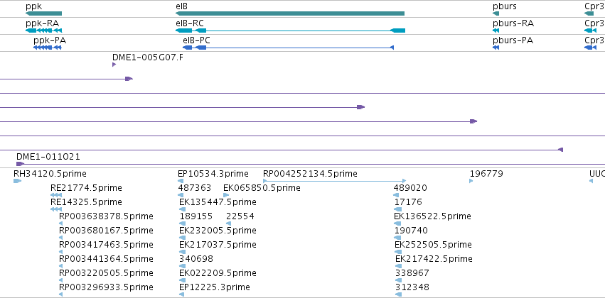
Task: Select the 22554 feature
Action: point(240,216)
